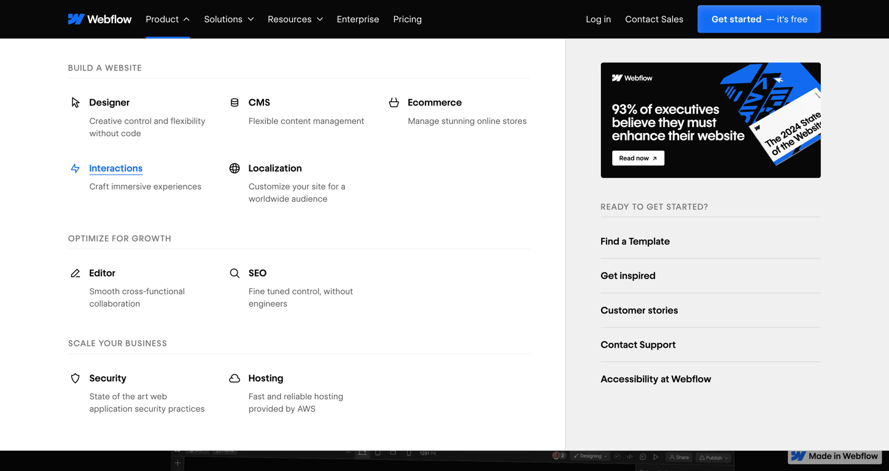Open the Ecommerce product link
This screenshot has width=889, height=471.
(435, 102)
